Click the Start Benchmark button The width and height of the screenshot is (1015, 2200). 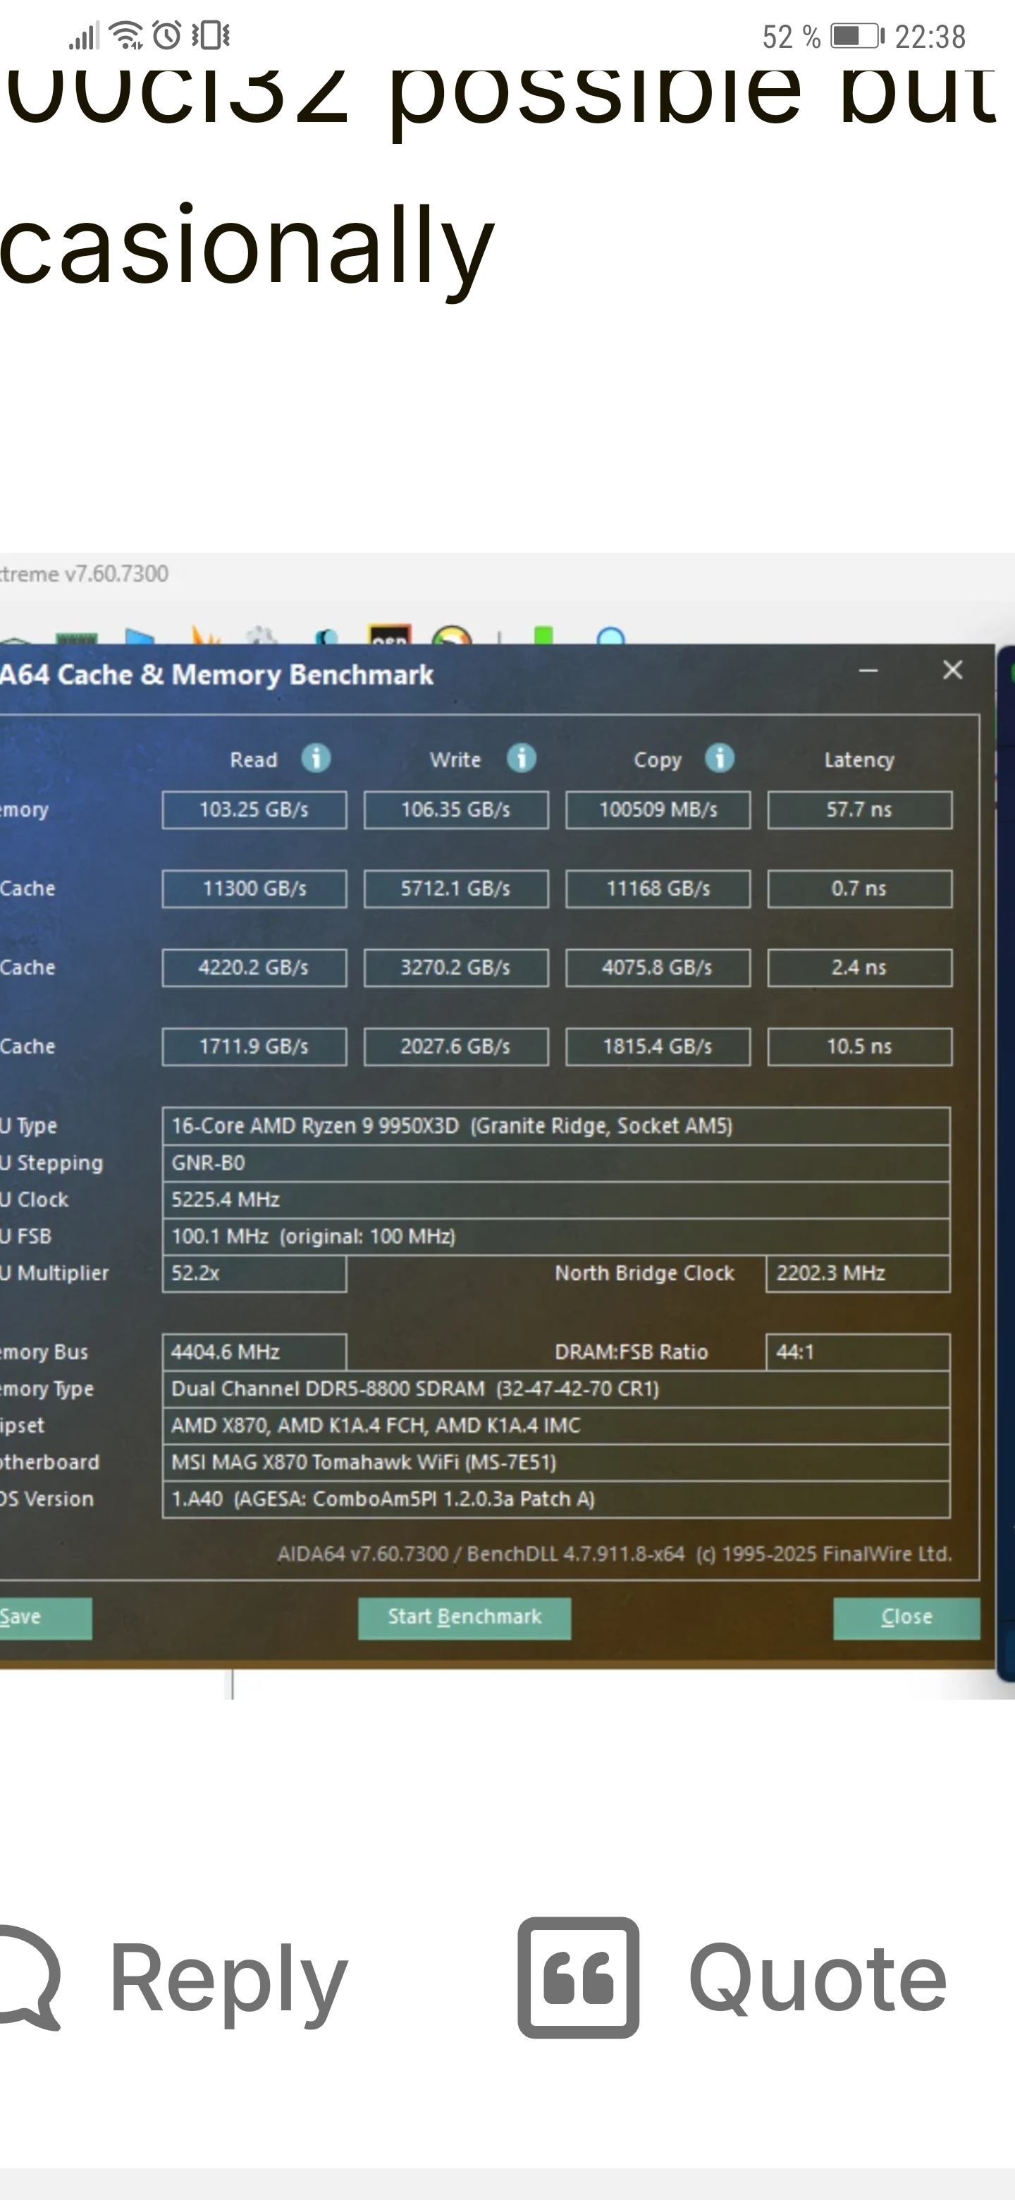pos(465,1618)
